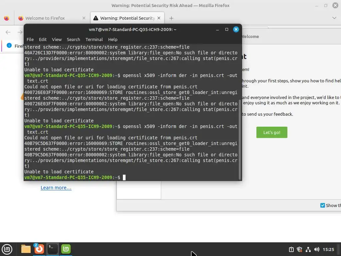Close the Welcome to Firefox tab
Viewport: 341px width, 256px height.
click(84, 18)
